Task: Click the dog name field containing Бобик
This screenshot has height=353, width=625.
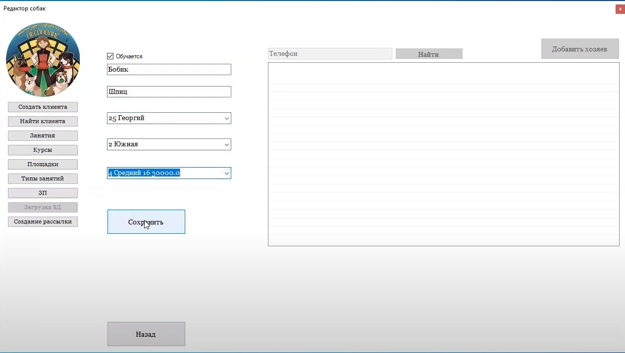Action: (x=169, y=69)
